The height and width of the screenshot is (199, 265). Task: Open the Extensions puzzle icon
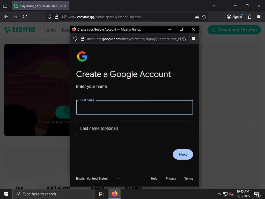point(249,17)
